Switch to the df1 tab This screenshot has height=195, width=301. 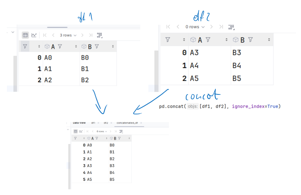(x=93, y=123)
